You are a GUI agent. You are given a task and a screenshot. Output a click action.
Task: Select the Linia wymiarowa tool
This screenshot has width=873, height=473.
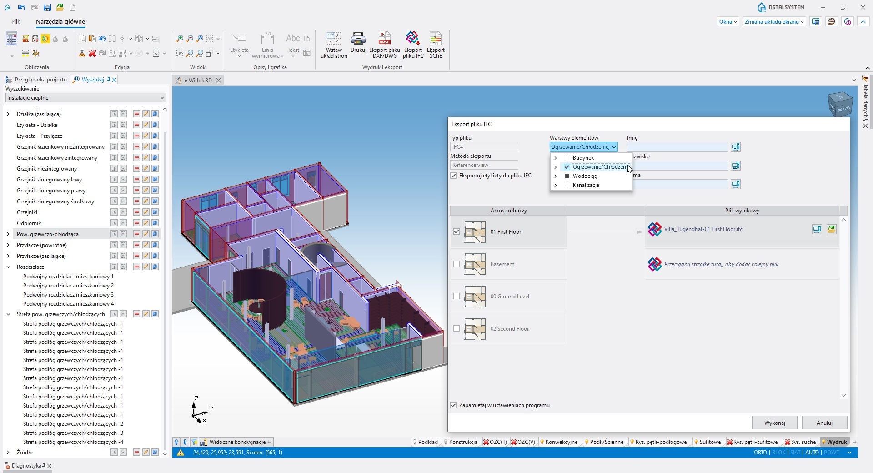[267, 44]
